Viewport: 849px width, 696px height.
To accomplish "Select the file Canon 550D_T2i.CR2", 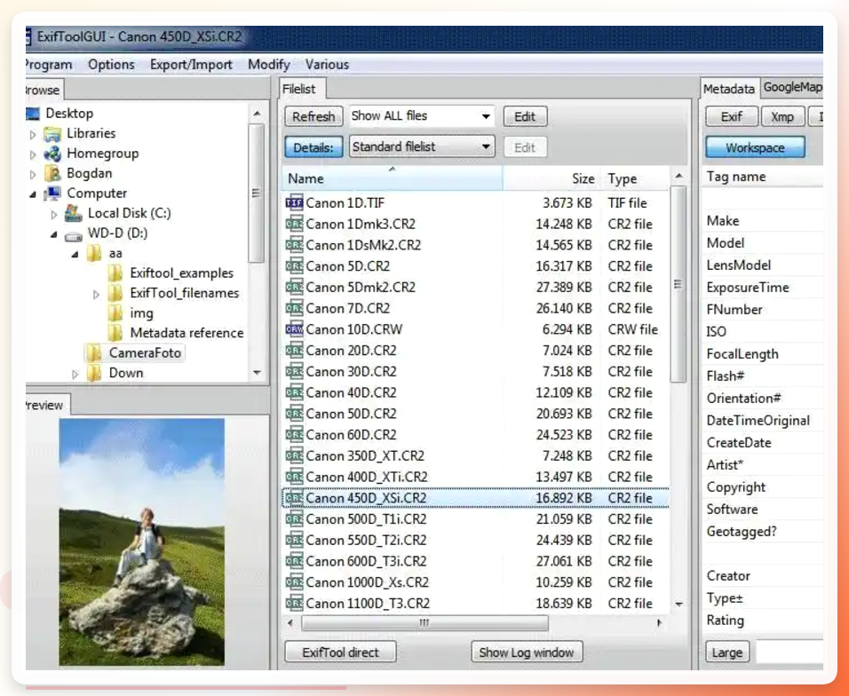I will [475, 540].
